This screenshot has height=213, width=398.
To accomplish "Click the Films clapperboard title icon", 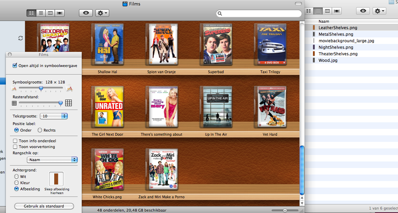I will [125, 3].
